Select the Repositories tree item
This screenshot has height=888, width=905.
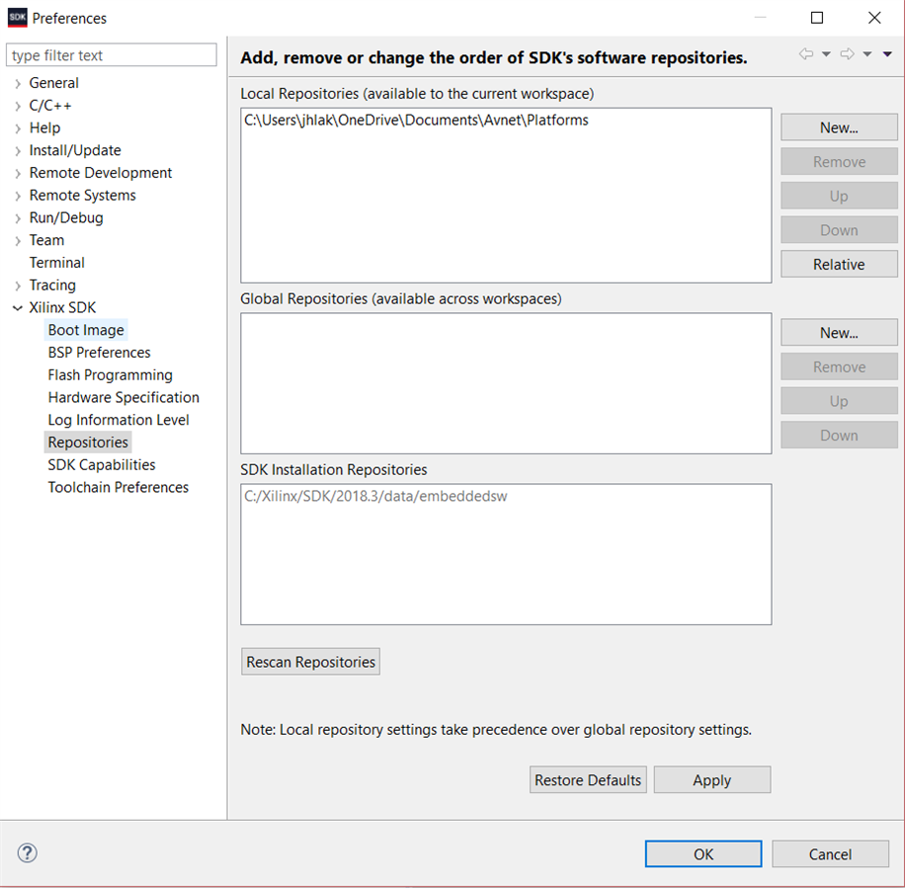tap(88, 443)
